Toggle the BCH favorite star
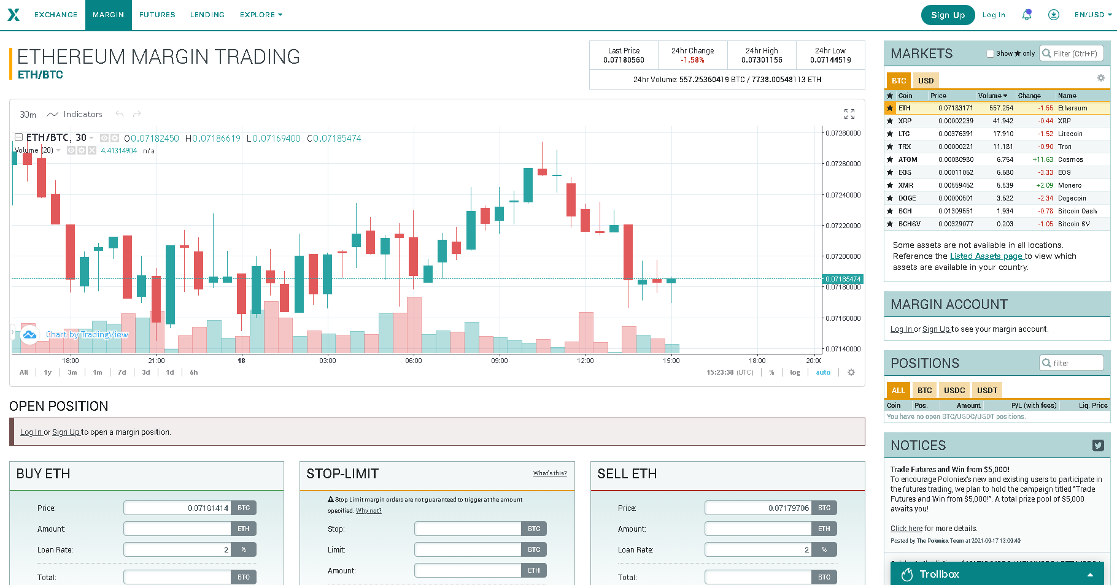 click(x=890, y=211)
